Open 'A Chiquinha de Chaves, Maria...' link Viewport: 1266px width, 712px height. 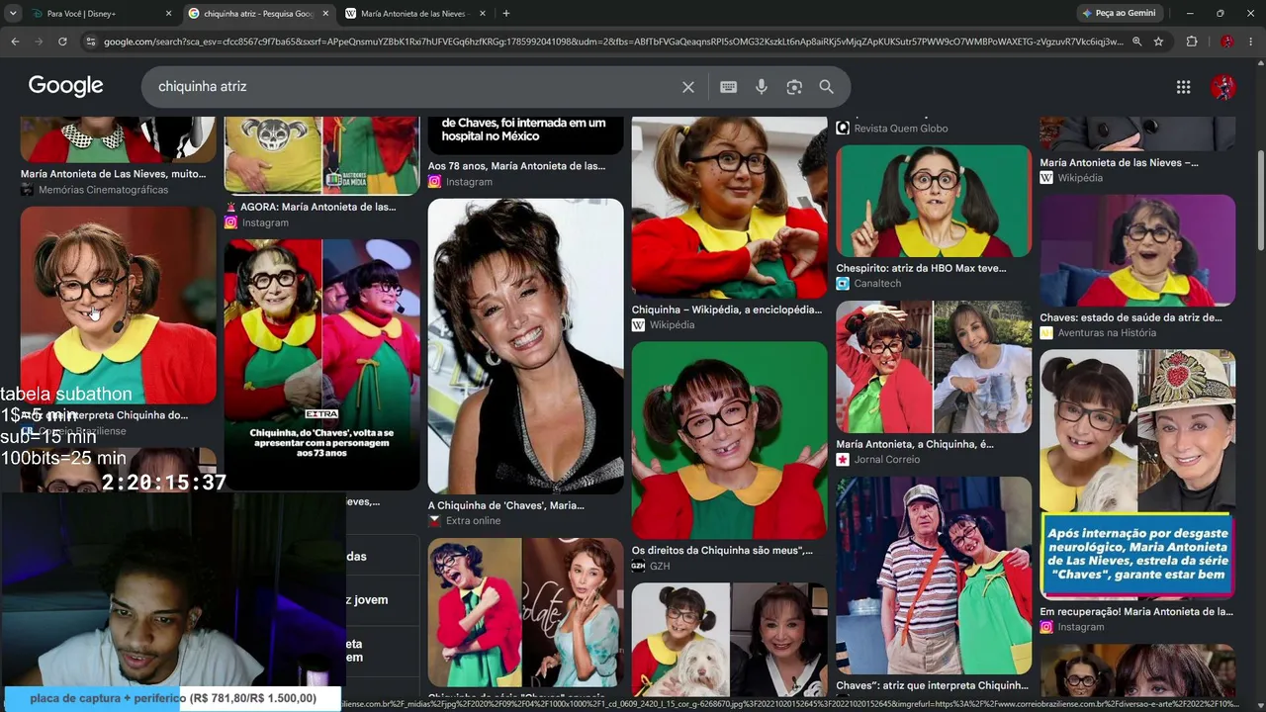[x=506, y=505]
